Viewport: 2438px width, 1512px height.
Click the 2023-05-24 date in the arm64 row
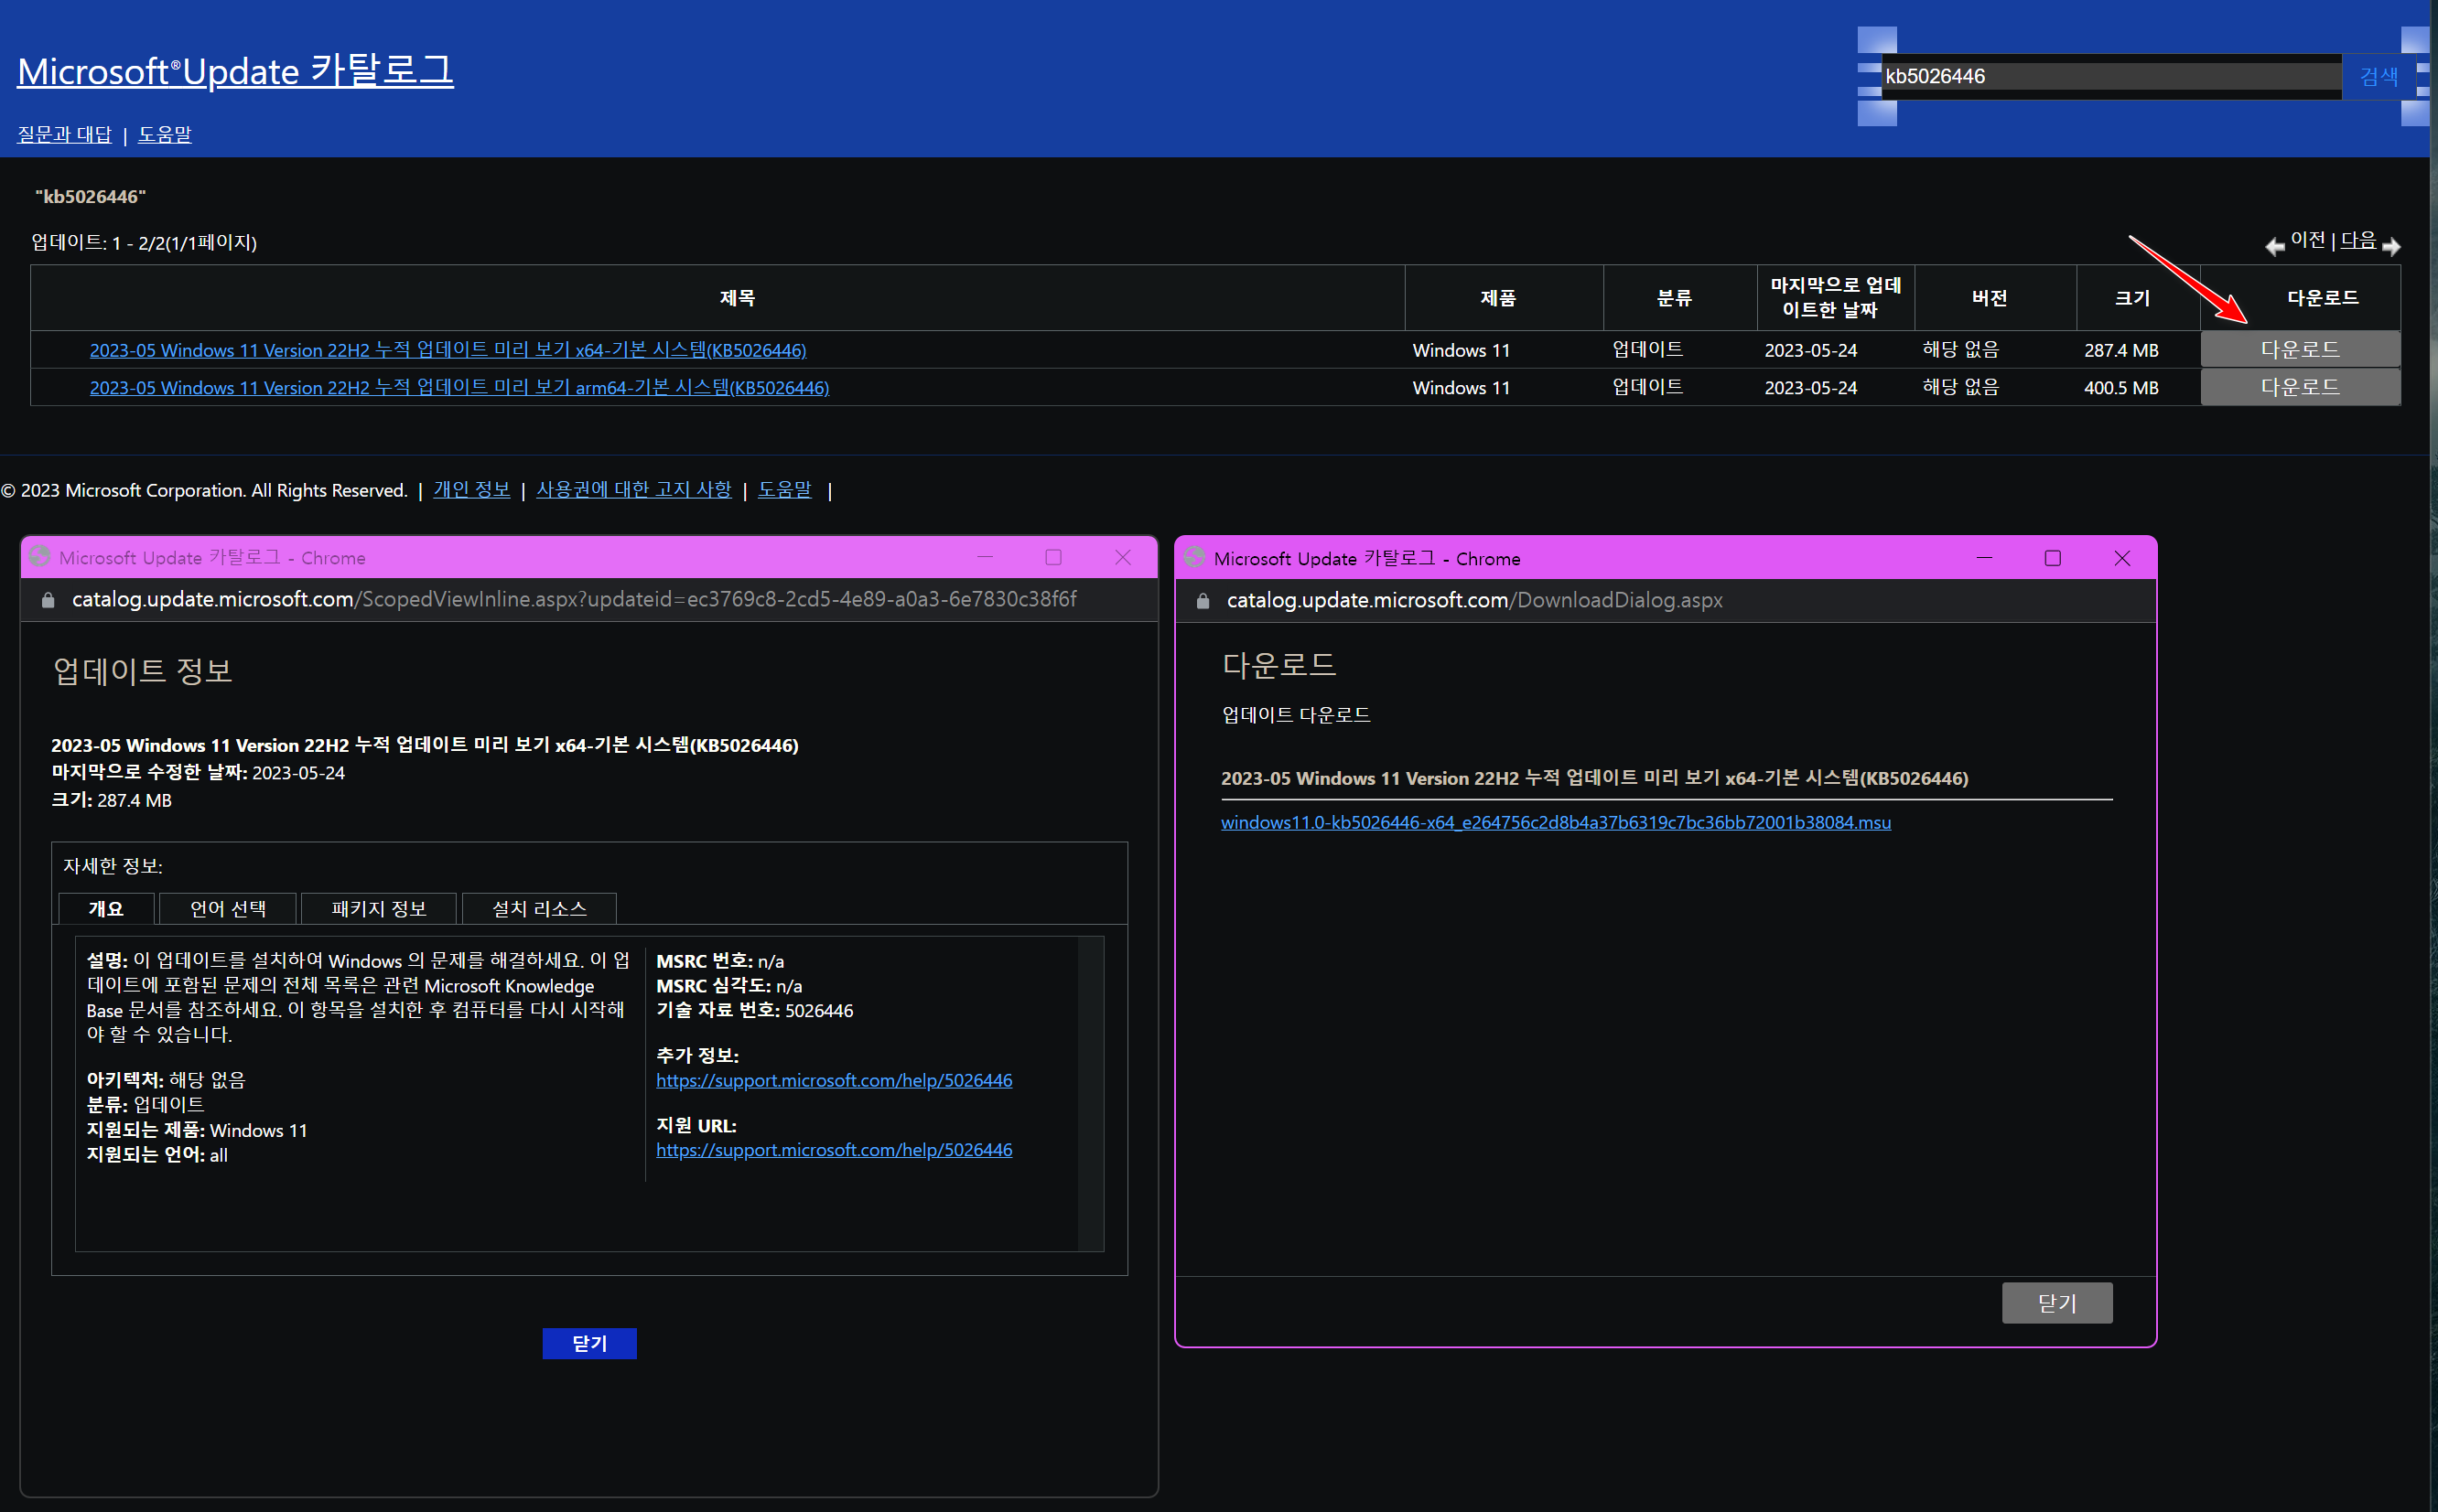coord(1811,387)
